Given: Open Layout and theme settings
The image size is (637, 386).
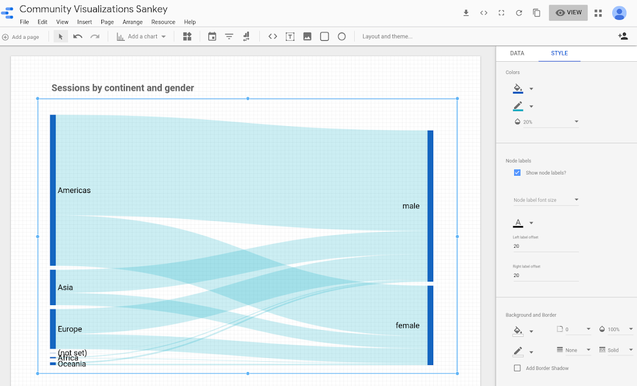Looking at the screenshot, I should (x=387, y=36).
